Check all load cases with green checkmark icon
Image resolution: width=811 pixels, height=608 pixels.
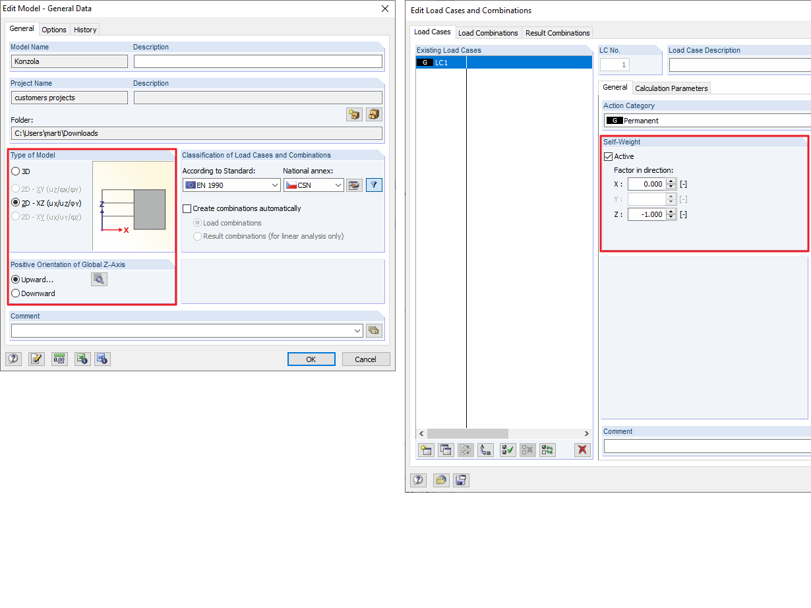508,450
